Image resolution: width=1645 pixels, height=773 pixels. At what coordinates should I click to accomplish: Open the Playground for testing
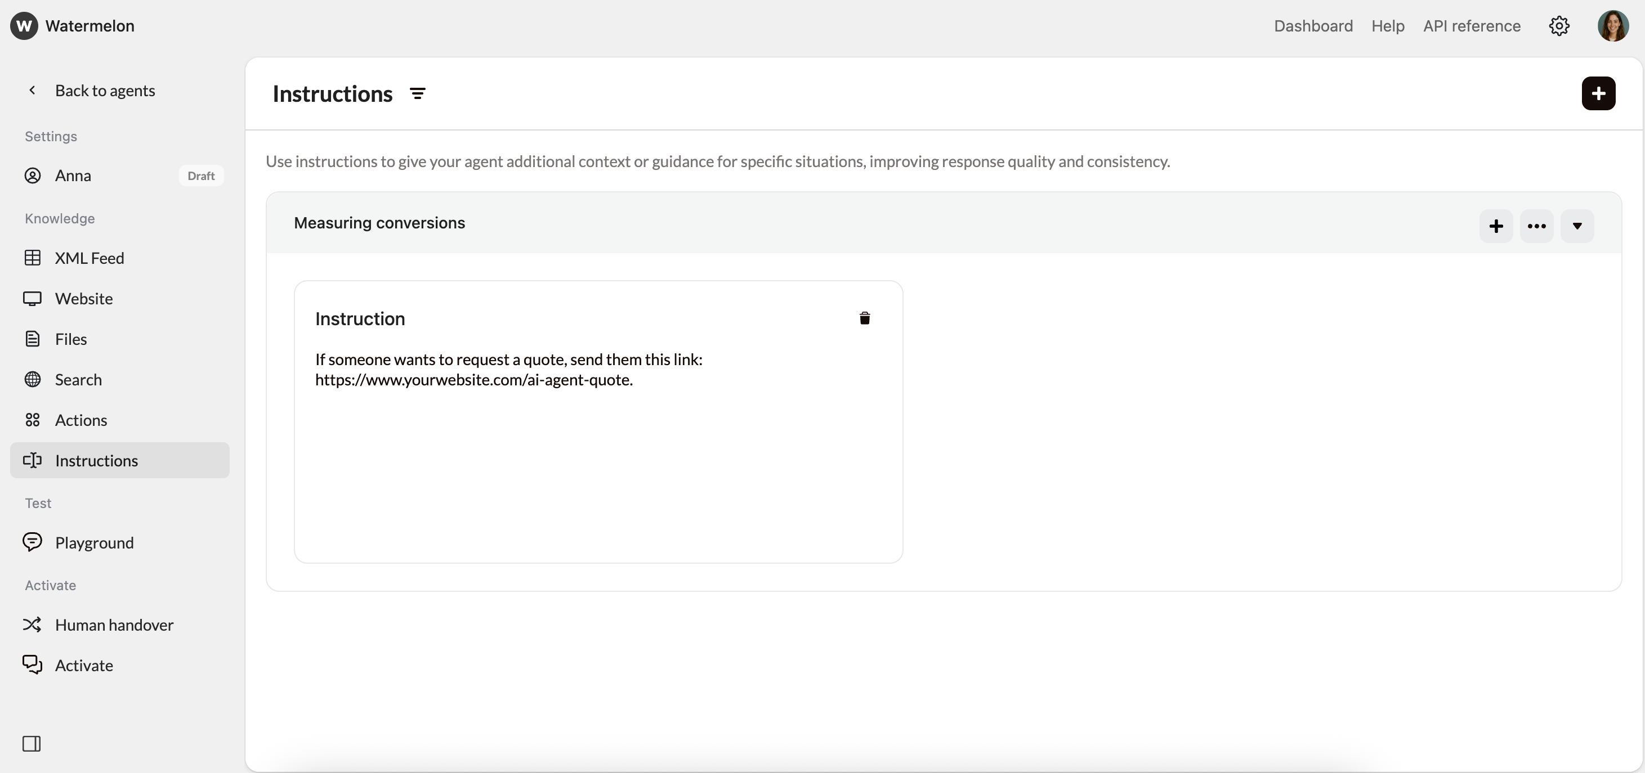94,542
